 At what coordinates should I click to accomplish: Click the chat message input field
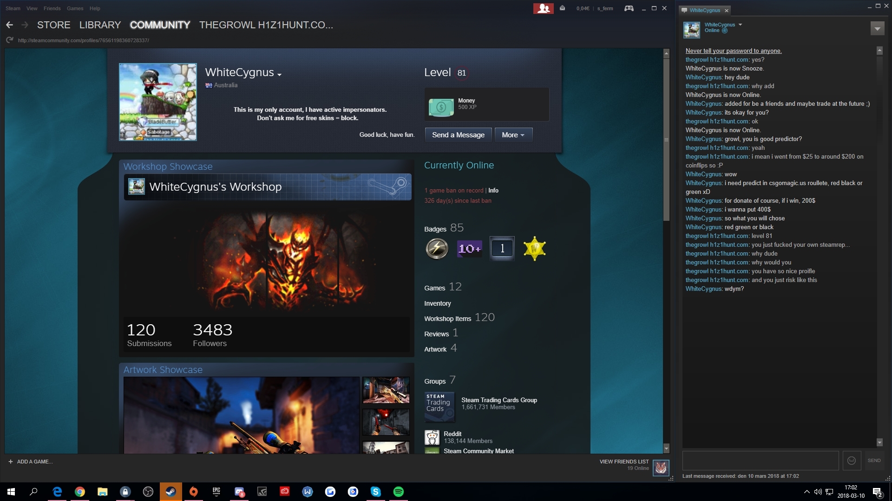760,461
